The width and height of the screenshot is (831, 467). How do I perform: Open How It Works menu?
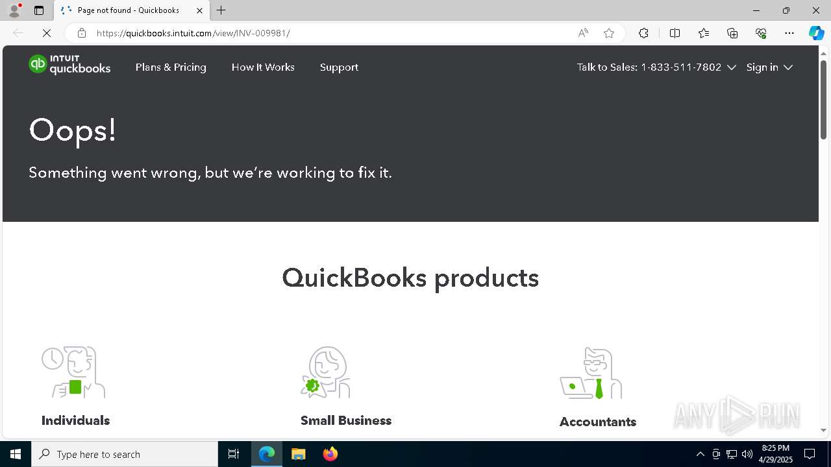coord(263,67)
